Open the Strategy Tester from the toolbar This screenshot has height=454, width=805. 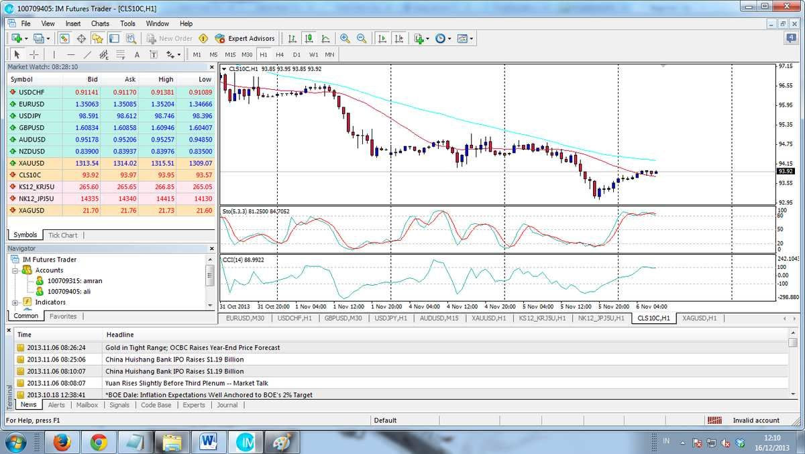[131, 38]
